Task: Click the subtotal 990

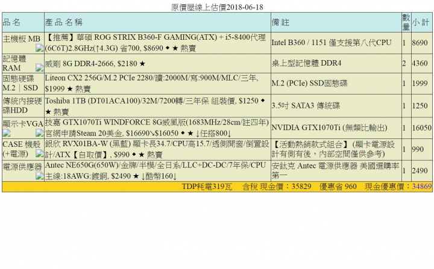Action: [418, 149]
